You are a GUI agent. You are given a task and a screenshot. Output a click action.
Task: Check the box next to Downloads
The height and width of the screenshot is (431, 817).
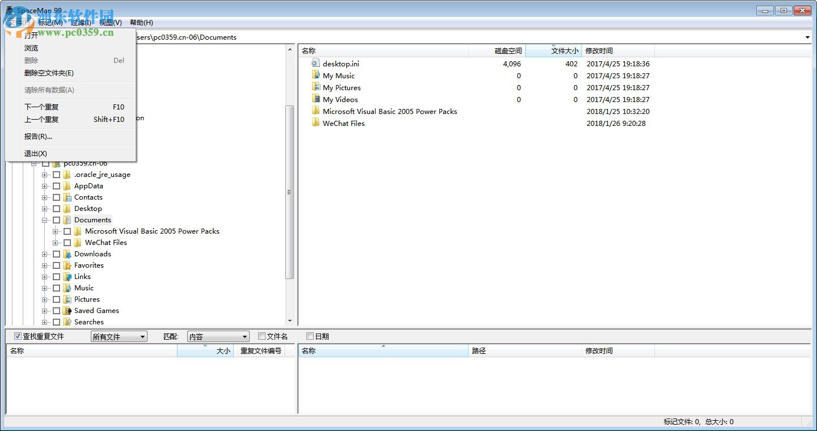(x=56, y=254)
